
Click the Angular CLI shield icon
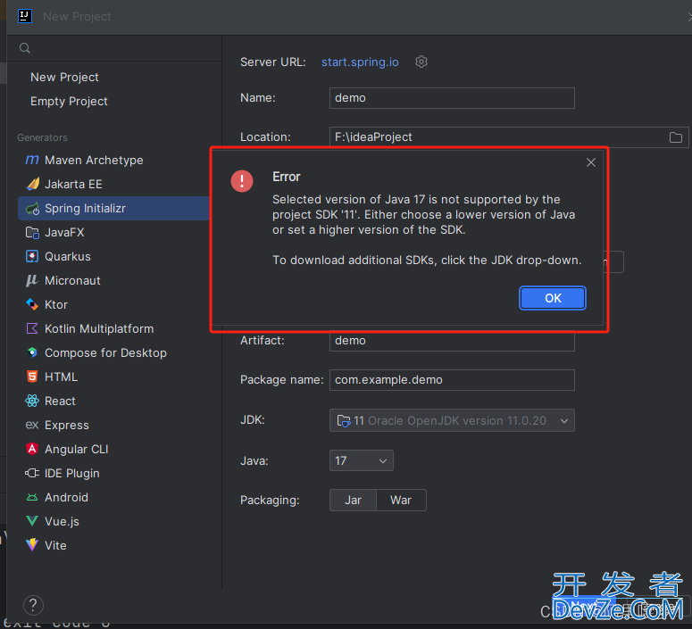32,449
